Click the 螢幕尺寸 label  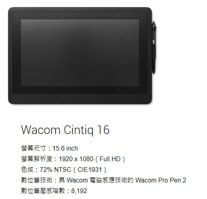(x=34, y=148)
